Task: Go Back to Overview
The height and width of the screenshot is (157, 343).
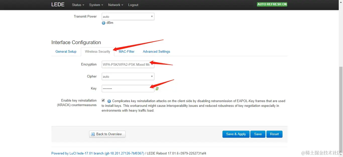Action: [107, 134]
